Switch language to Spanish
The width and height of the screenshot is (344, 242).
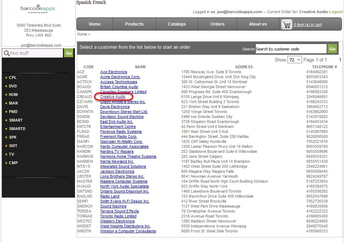pyautogui.click(x=83, y=2)
